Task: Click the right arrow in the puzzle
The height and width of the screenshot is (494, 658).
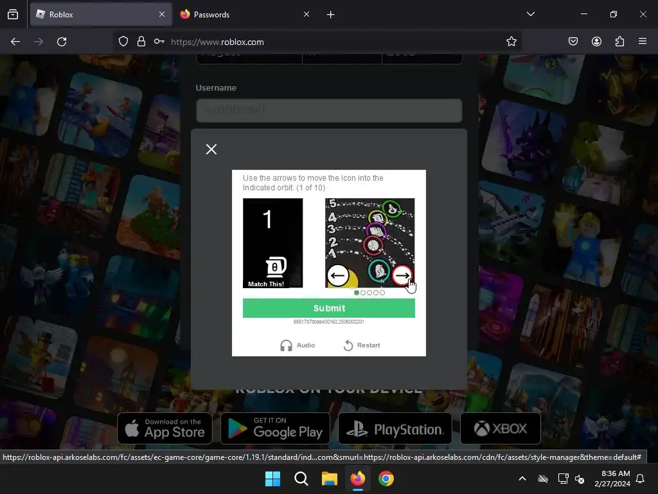Action: pos(402,275)
